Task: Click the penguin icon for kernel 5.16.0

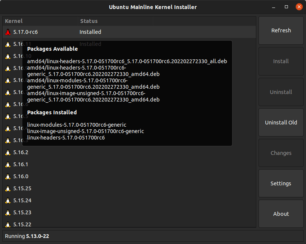Action: [x=8, y=176]
